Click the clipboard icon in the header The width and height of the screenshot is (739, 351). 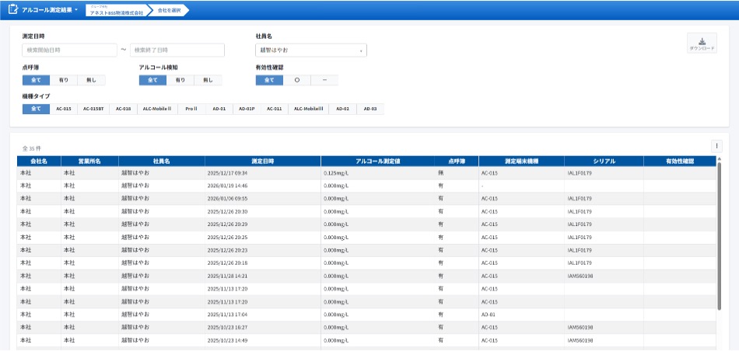pos(13,9)
